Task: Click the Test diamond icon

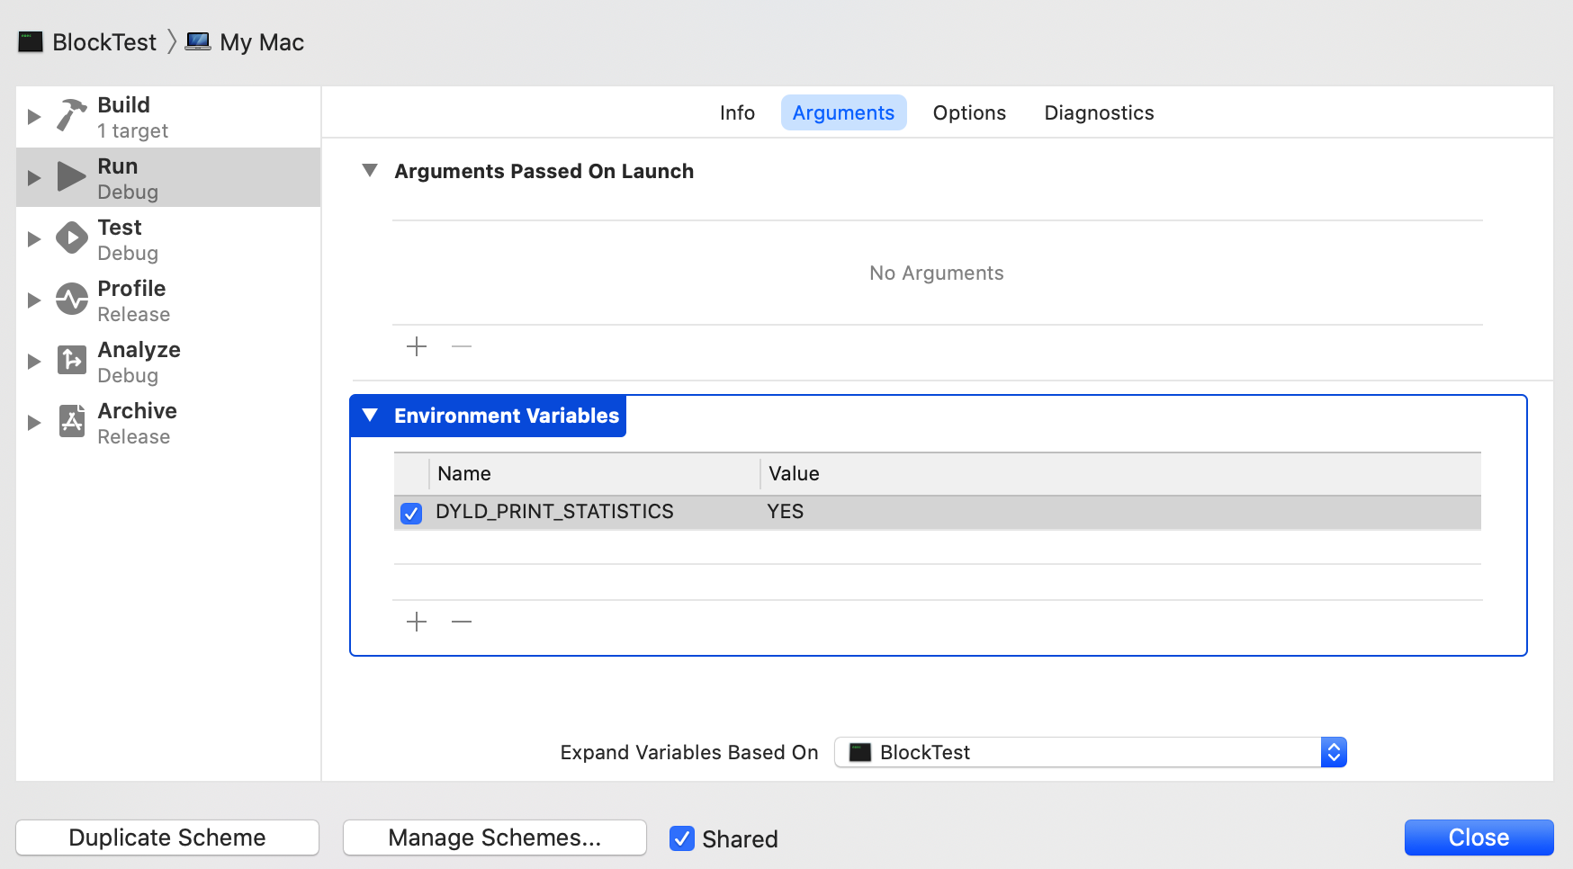Action: 71,238
